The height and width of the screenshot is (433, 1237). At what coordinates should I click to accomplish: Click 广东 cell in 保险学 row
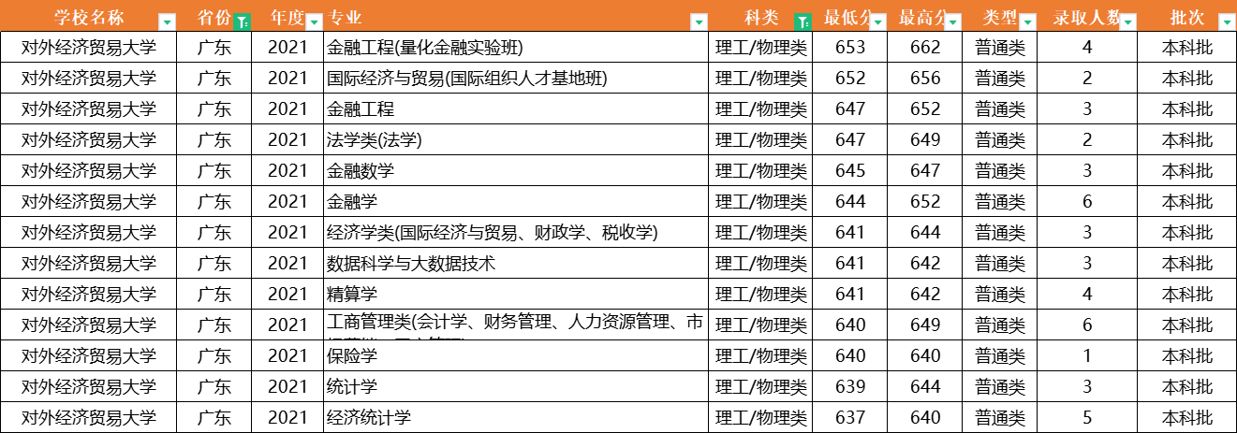click(x=214, y=356)
